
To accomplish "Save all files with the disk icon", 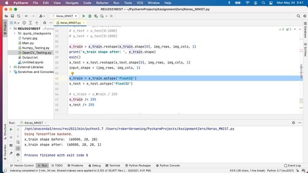I will coord(13,16).
